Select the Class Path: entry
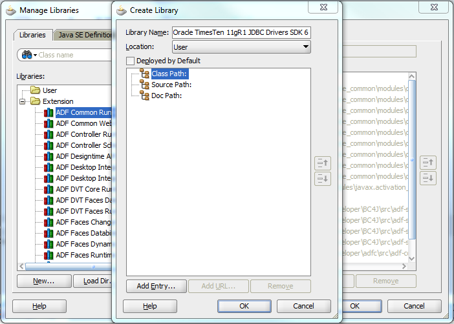This screenshot has width=454, height=324. (169, 74)
